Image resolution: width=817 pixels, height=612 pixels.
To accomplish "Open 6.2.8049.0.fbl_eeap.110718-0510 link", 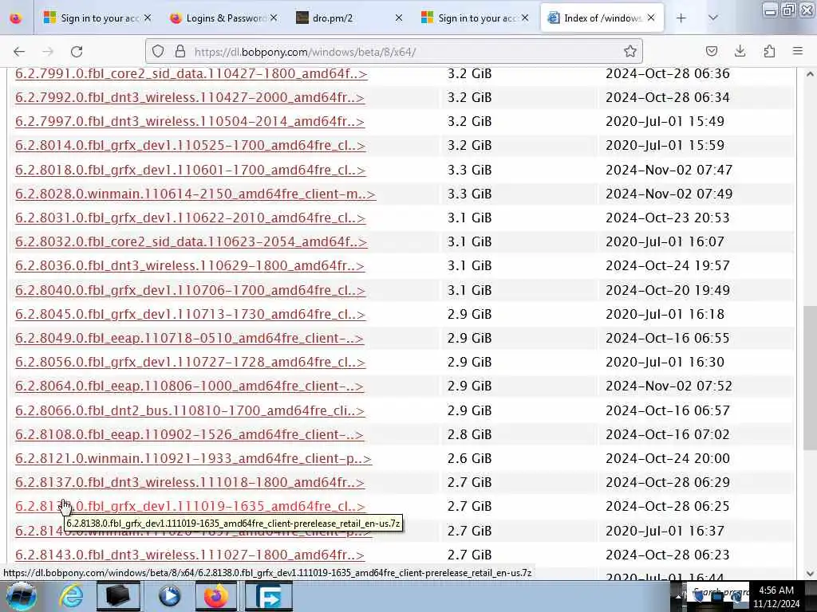I will (x=189, y=338).
